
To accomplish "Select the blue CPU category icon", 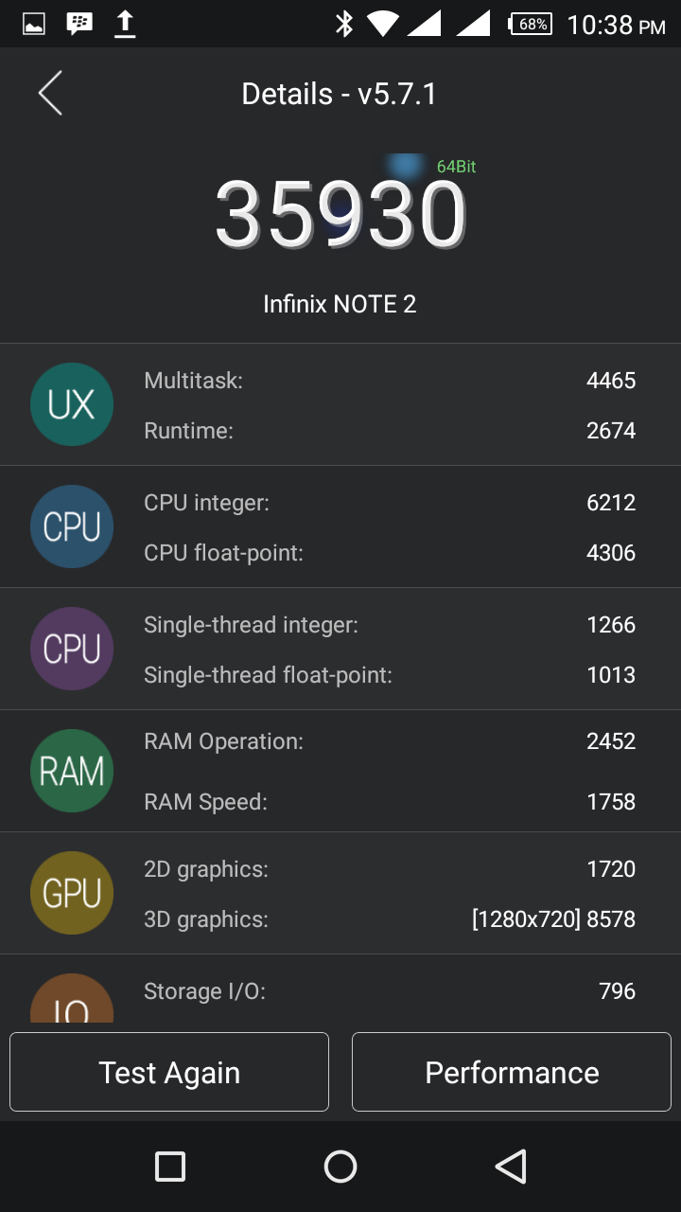I will click(x=72, y=526).
